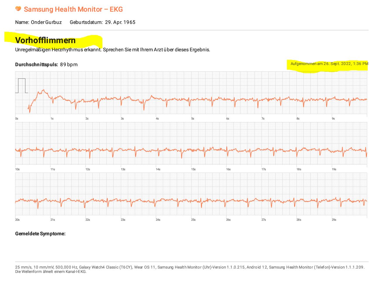Click the "11s" time axis label
The width and height of the screenshot is (382, 284).
coord(53,169)
